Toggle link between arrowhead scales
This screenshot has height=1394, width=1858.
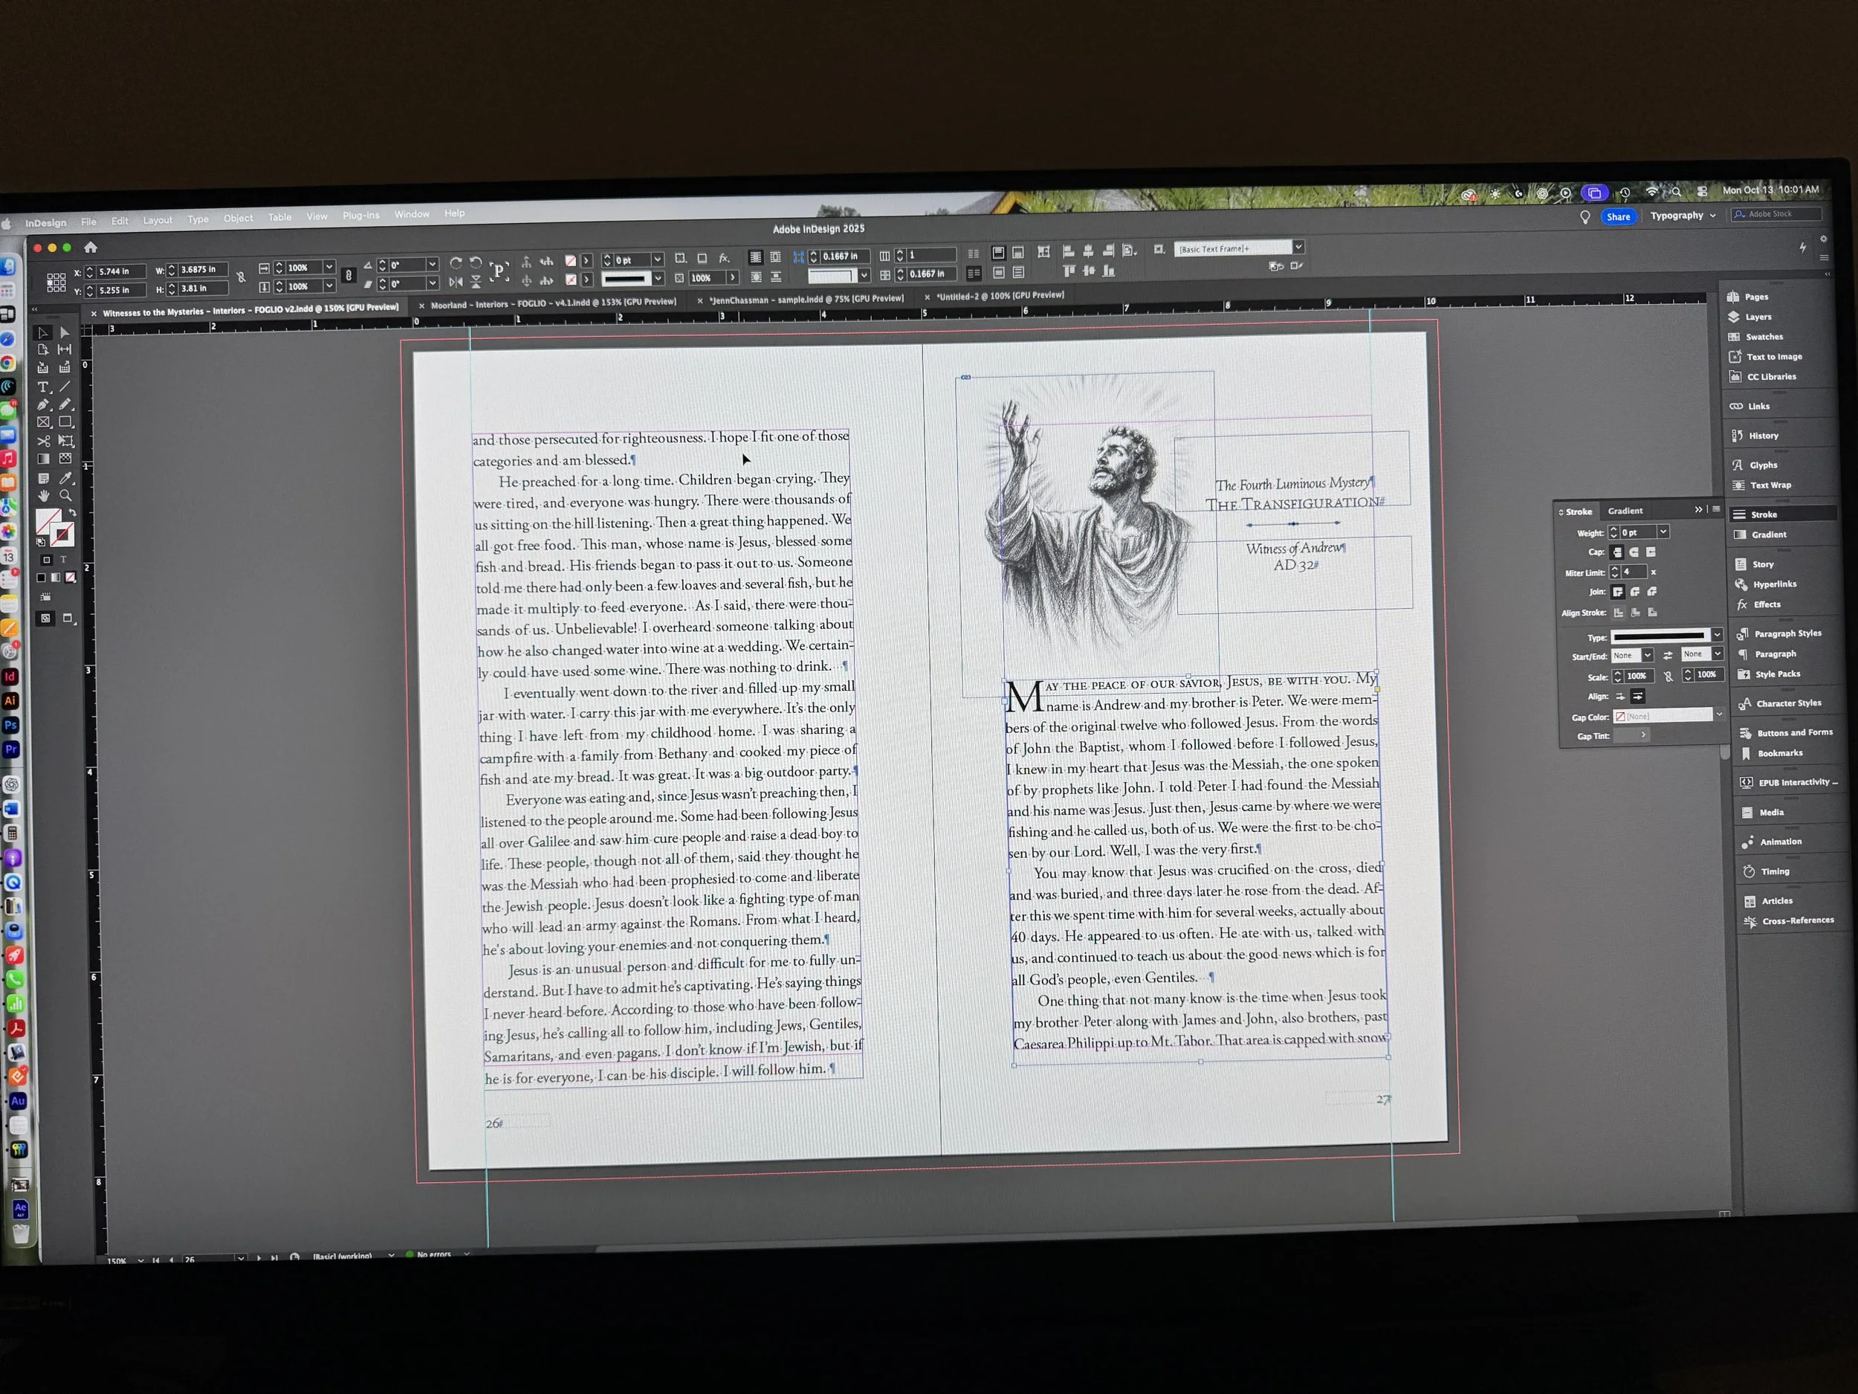point(1668,676)
